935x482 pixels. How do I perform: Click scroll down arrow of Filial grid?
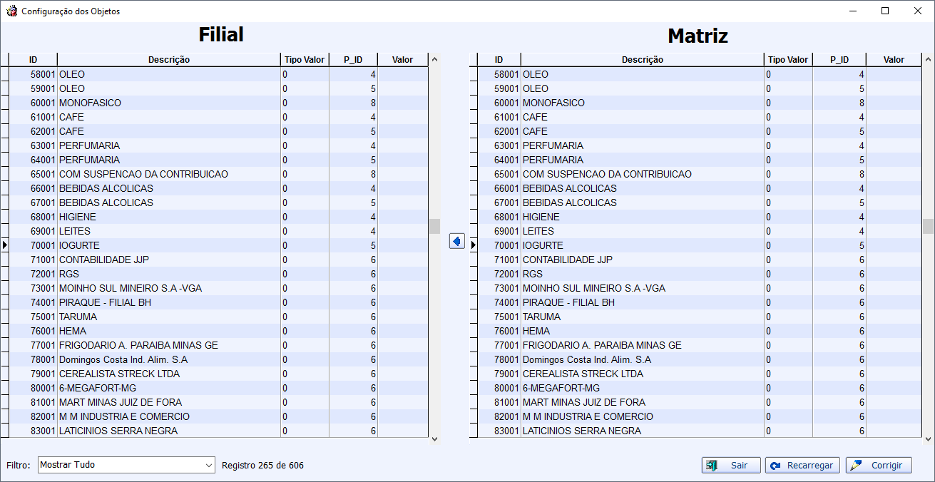(434, 439)
